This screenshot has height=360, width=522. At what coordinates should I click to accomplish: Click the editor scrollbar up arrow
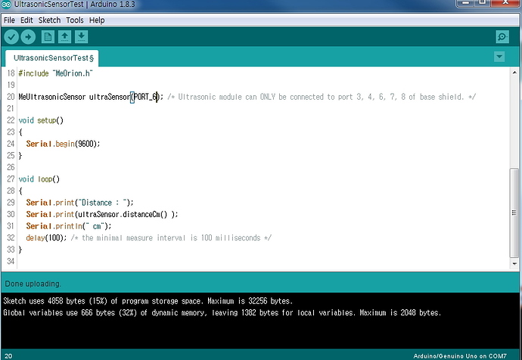pyautogui.click(x=514, y=72)
